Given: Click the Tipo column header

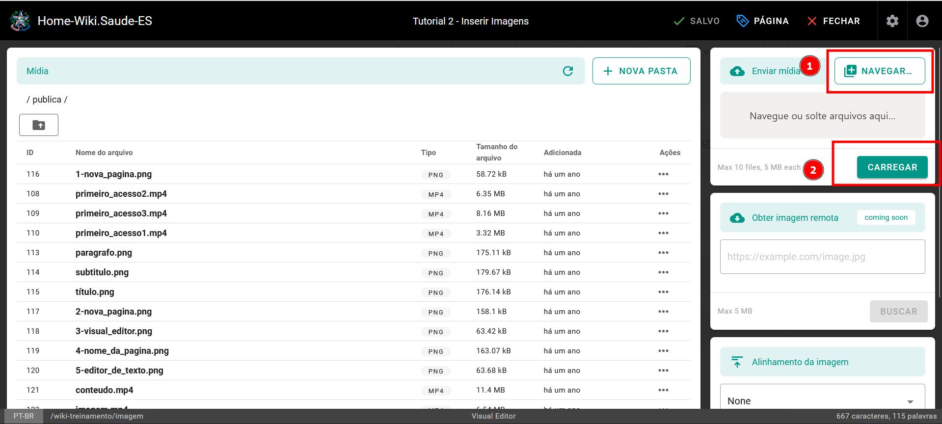Looking at the screenshot, I should (x=429, y=153).
